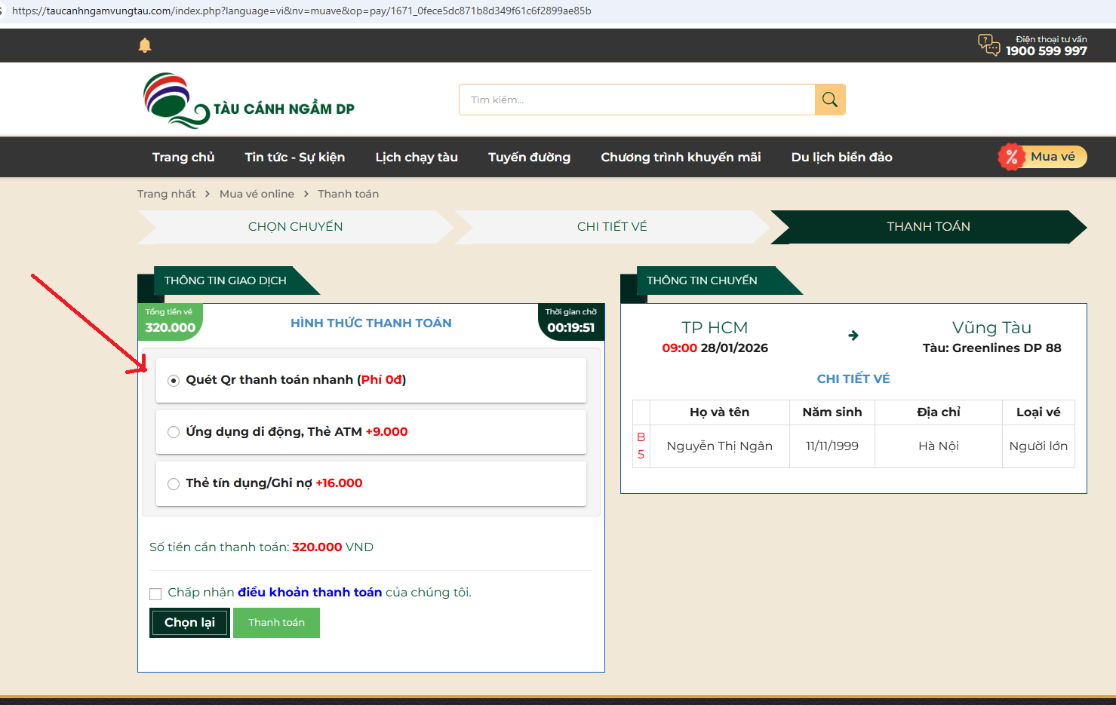
Task: Click the phone consultation chat icon
Action: pos(988,45)
